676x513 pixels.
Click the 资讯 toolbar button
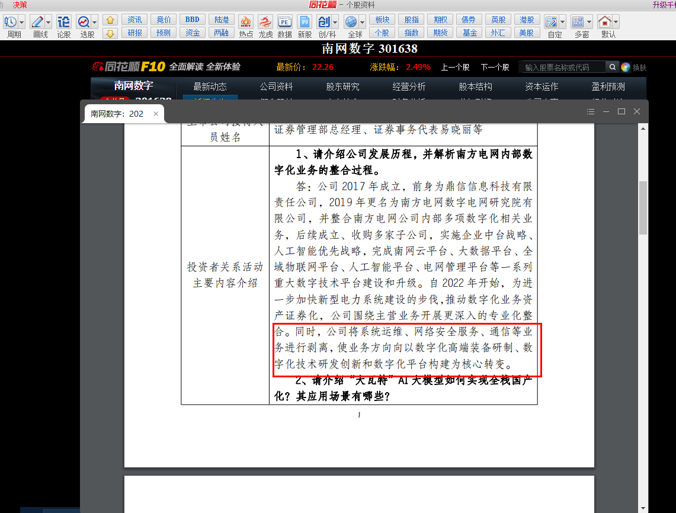tap(134, 20)
